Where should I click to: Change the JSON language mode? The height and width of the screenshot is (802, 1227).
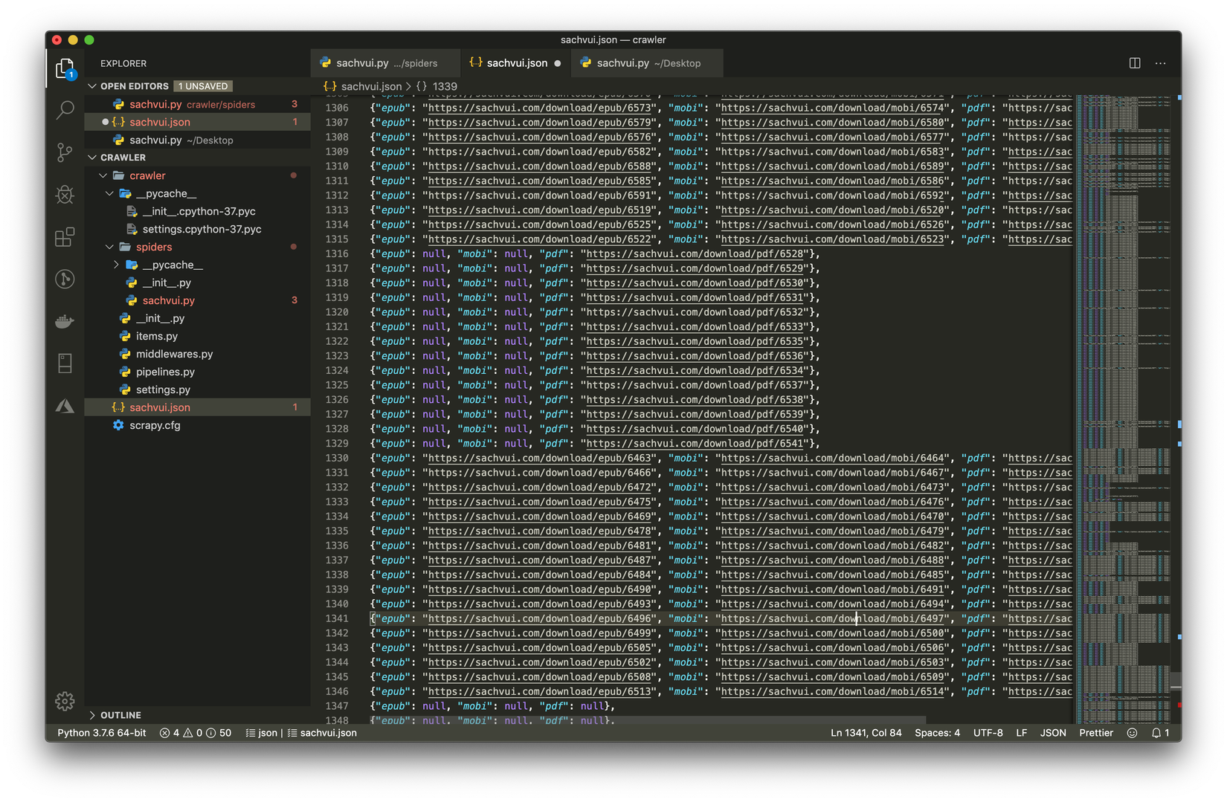[x=1052, y=733]
